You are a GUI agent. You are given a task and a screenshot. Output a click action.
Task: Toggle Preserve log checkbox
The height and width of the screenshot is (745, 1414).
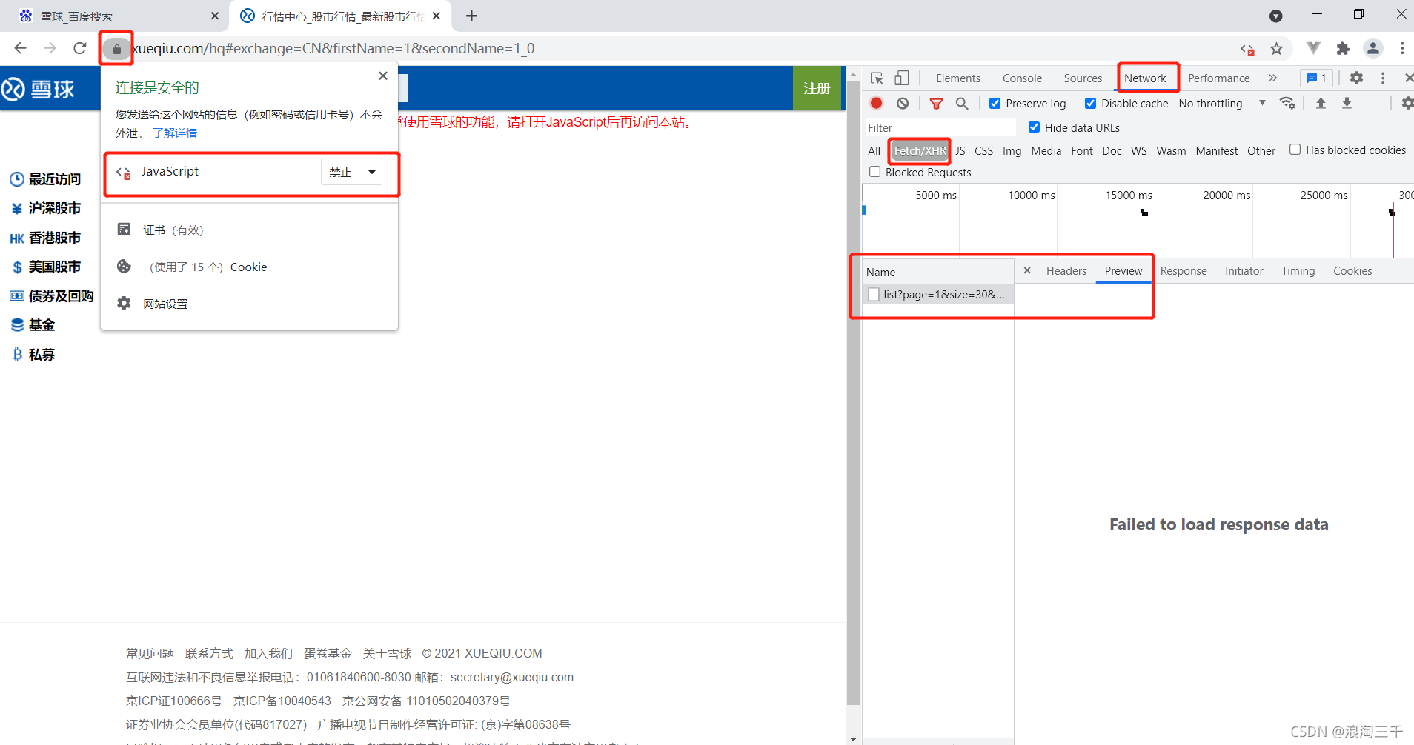click(x=995, y=103)
